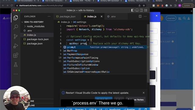195x110 pixels.
Task: Open Explorer panel more actions menu
Action: (49, 16)
